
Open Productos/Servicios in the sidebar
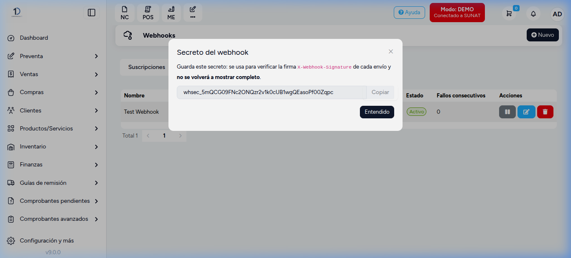click(x=46, y=128)
